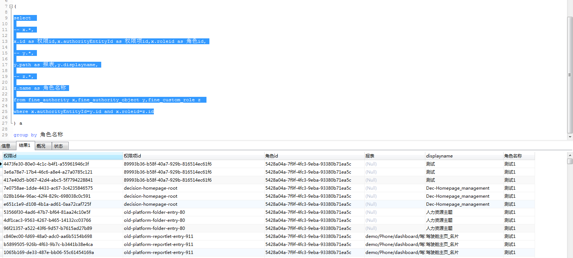Click displayname 测试 in row 4473fe30
The image size is (573, 258).
point(464,164)
